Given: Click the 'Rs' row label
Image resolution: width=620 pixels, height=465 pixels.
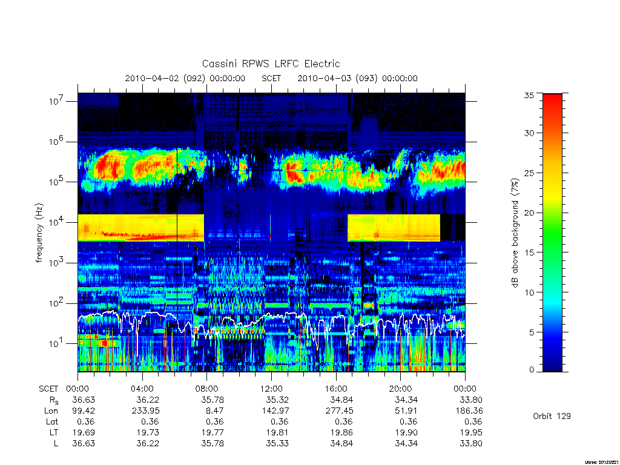Looking at the screenshot, I should (x=53, y=400).
